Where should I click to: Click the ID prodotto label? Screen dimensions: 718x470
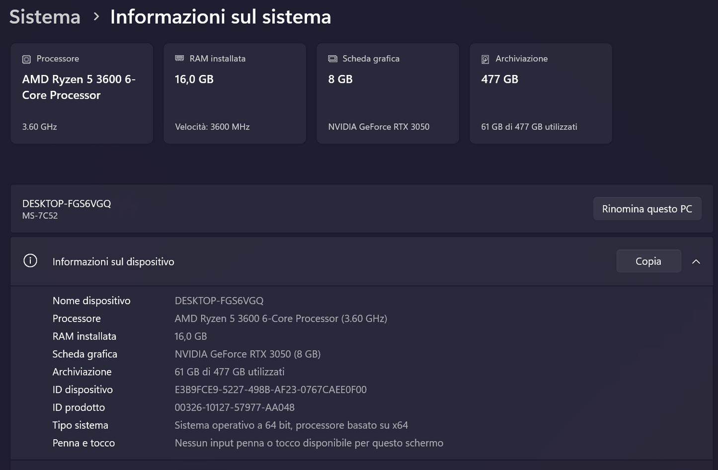[79, 407]
